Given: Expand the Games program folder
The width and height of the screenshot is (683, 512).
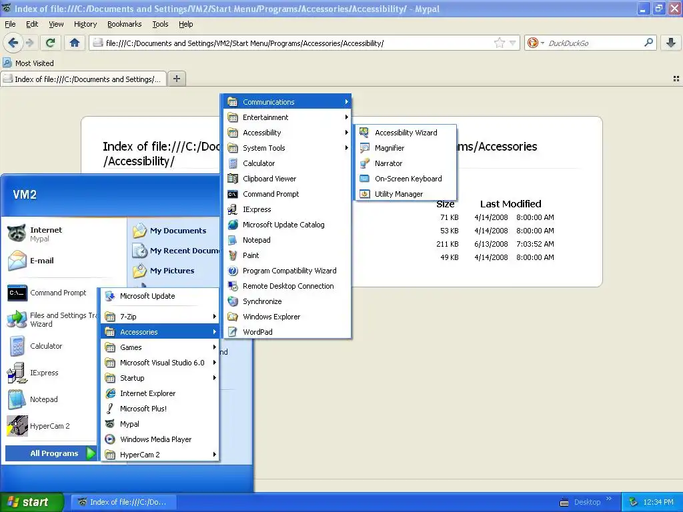Looking at the screenshot, I should click(160, 347).
